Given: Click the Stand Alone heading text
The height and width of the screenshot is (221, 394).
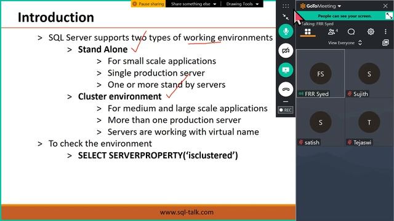Looking at the screenshot, I should (x=103, y=49).
